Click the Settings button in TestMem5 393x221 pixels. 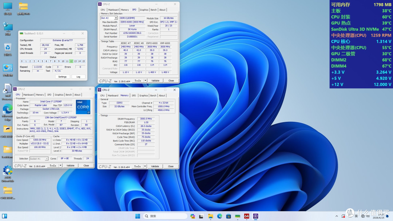click(63, 77)
